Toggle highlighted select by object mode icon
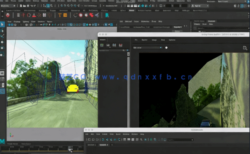 [x=48, y=6]
